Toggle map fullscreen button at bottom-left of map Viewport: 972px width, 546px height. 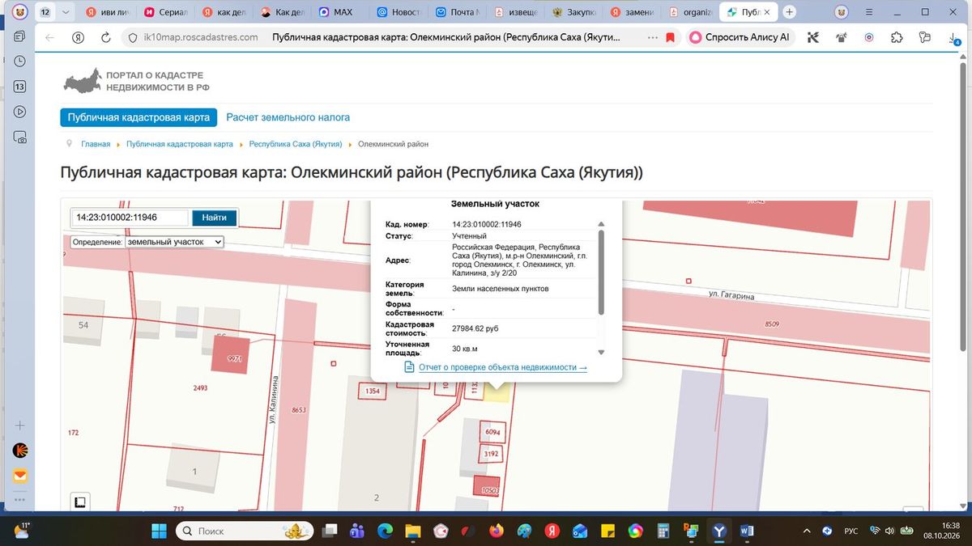79,502
